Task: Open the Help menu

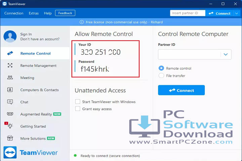Action: point(48,13)
